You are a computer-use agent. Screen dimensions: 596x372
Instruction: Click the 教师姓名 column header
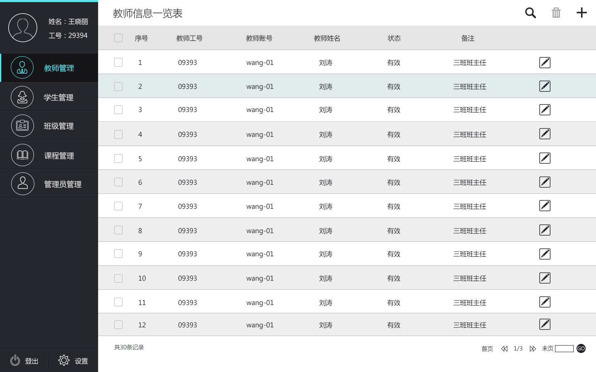pyautogui.click(x=327, y=38)
